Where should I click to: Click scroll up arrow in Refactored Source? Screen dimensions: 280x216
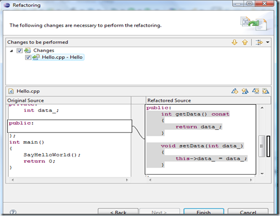[x=262, y=108]
